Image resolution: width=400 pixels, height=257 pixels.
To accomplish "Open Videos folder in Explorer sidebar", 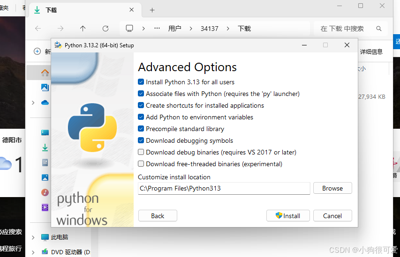I will click(x=45, y=207).
